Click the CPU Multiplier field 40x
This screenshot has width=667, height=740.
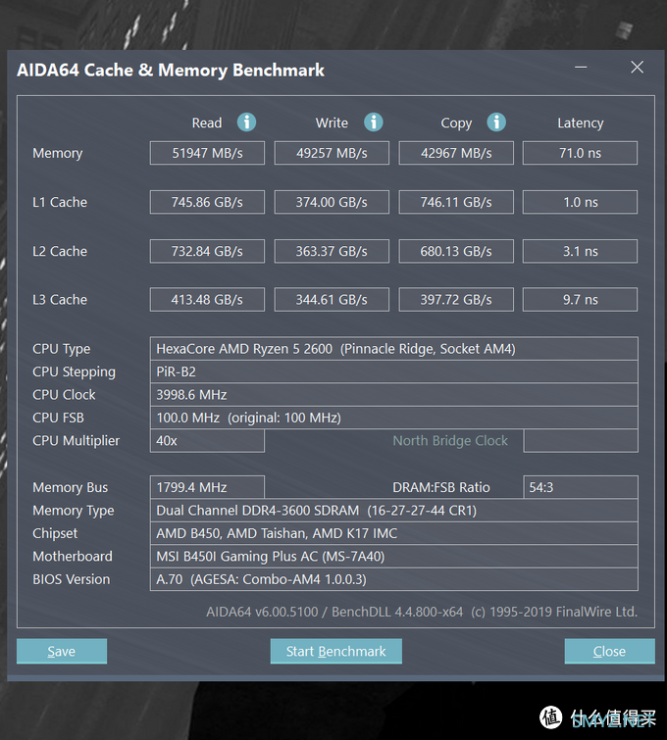207,441
